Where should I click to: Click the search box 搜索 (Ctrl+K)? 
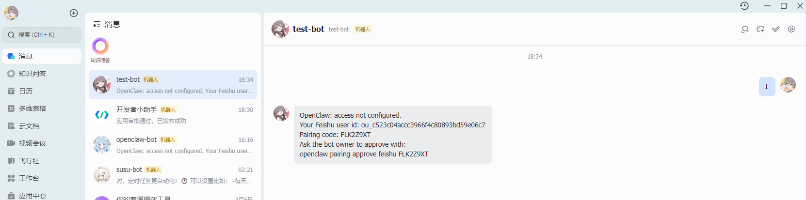(42, 35)
